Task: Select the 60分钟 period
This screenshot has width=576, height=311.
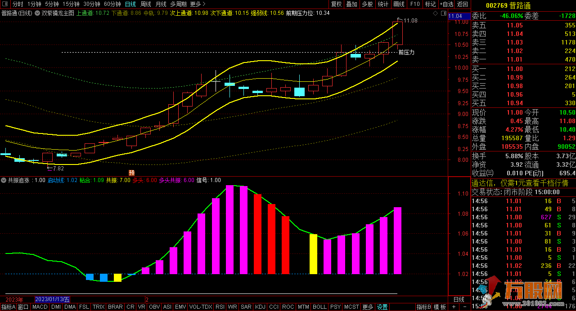Action: [112, 4]
